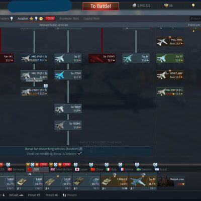Switch nation to Italy

coord(112,169)
